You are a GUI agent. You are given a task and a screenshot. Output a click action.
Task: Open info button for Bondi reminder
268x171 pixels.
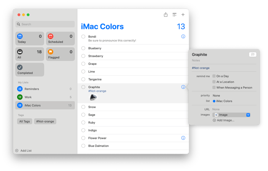click(x=183, y=36)
